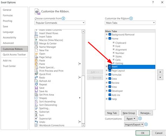The image size is (166, 136).
Task: Expand the Clipboard group
Action: click(x=113, y=43)
